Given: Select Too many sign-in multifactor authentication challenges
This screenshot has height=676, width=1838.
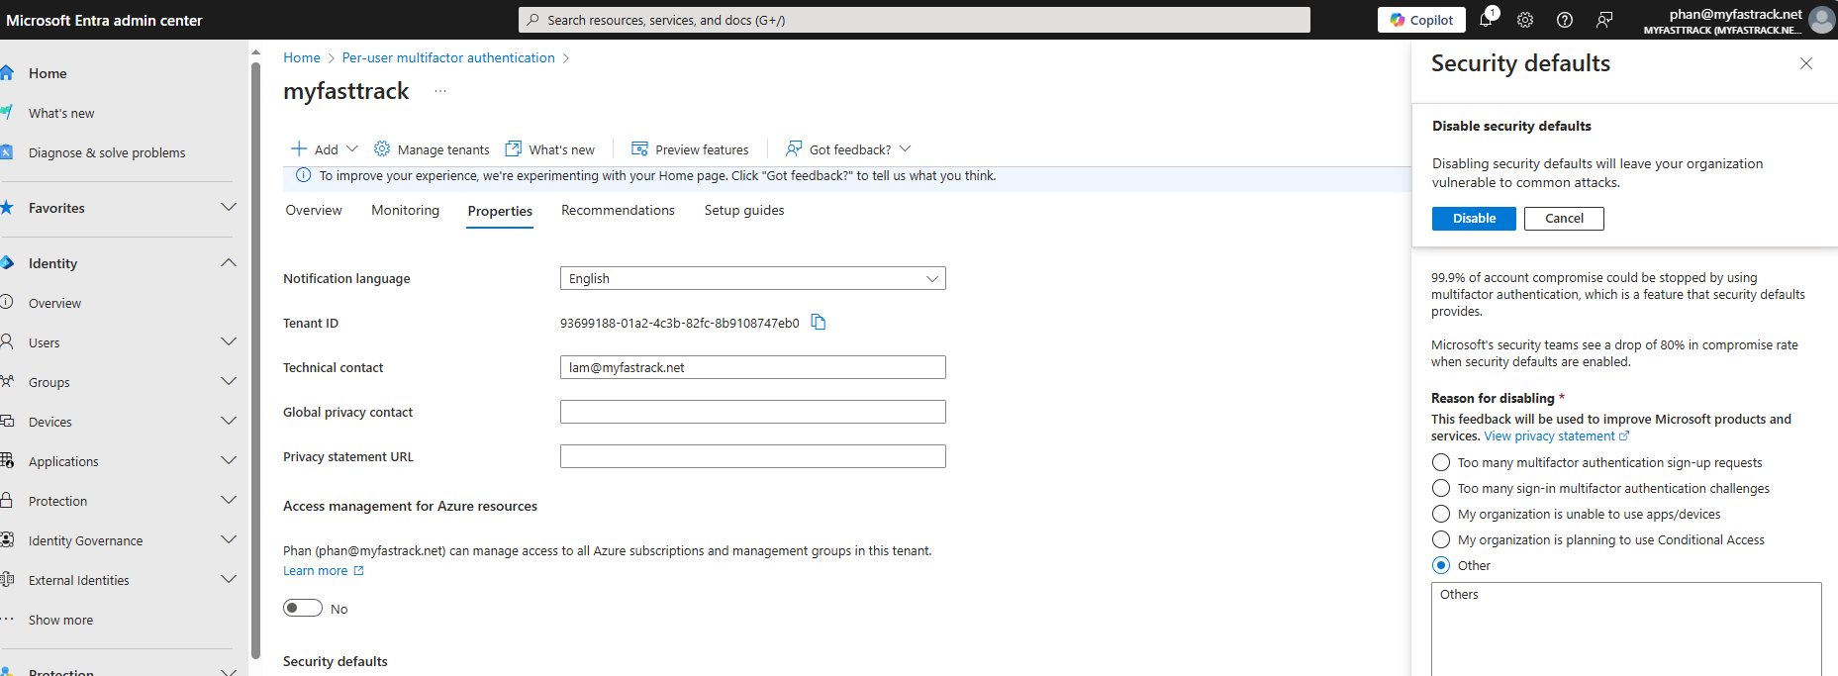Looking at the screenshot, I should point(1441,488).
